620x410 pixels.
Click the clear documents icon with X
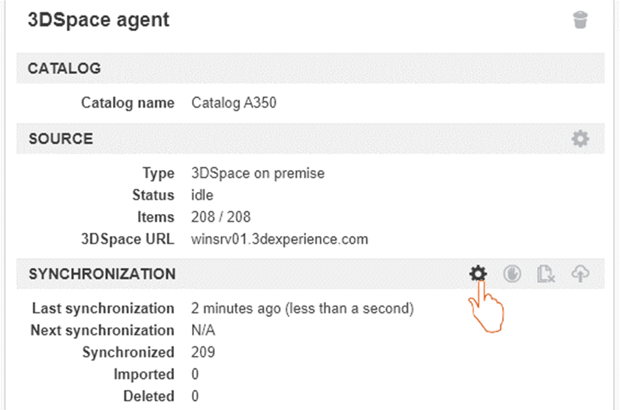click(x=546, y=274)
